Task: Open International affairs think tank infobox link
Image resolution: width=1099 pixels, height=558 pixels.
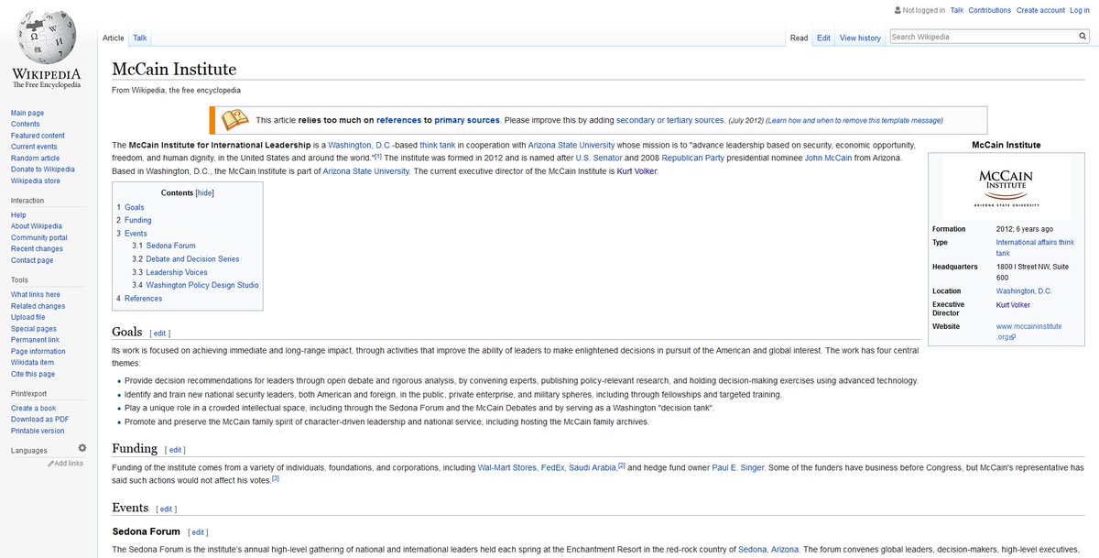Action: [1034, 247]
